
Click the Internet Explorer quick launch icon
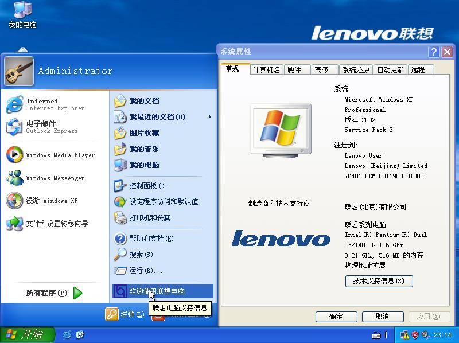click(x=68, y=334)
